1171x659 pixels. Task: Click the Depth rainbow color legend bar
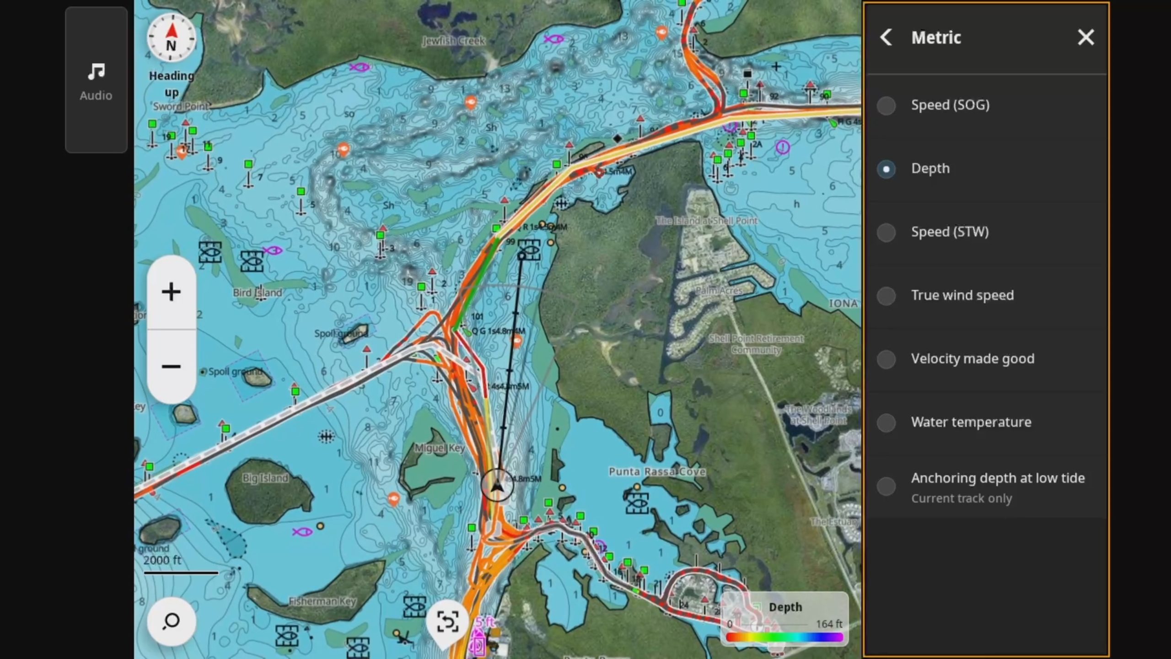pos(784,637)
